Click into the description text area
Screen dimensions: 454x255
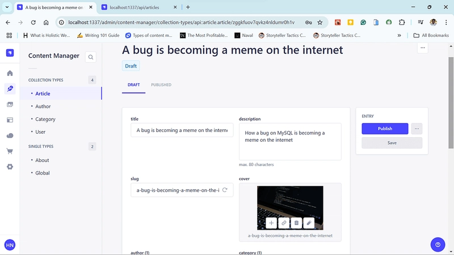(x=290, y=142)
